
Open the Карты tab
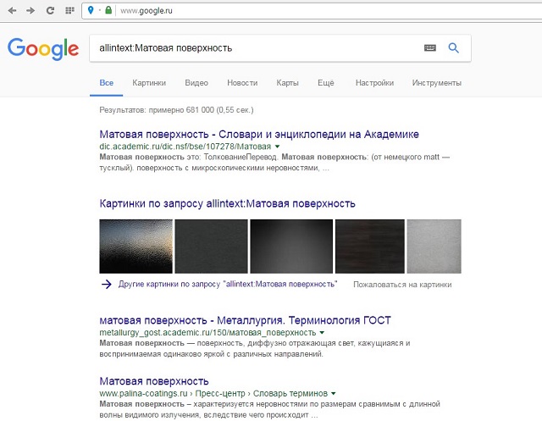(x=288, y=83)
